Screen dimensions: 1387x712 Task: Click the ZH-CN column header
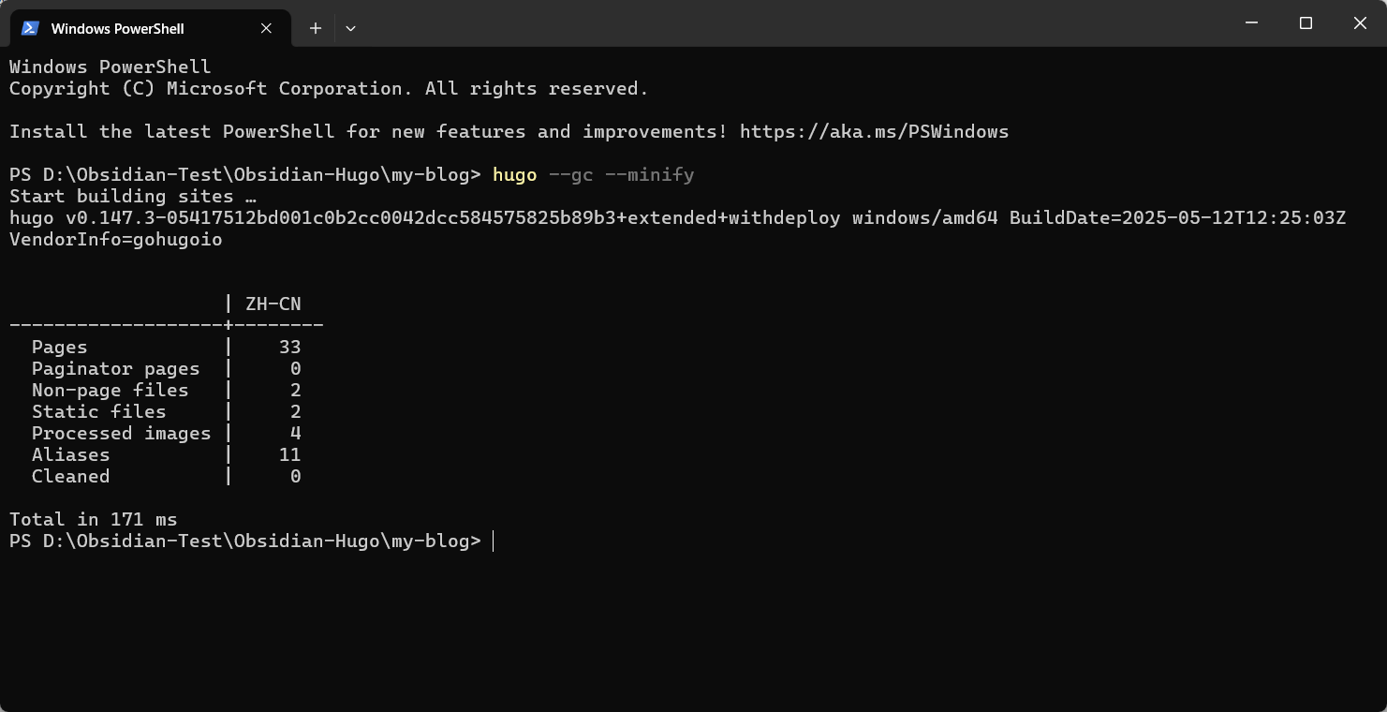point(273,304)
